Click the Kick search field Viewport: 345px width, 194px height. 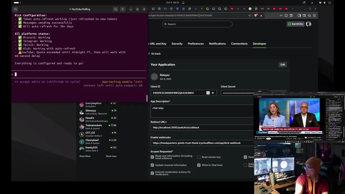pos(197,24)
